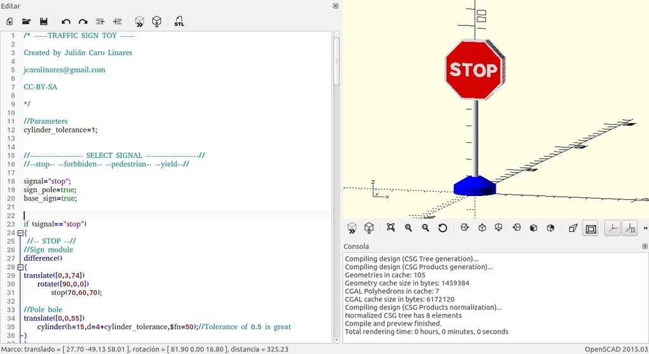Undo the last edit in the editor
The width and height of the screenshot is (649, 354).
point(66,22)
